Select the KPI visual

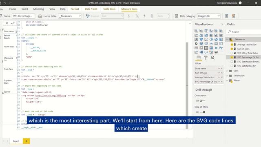tap(196, 48)
